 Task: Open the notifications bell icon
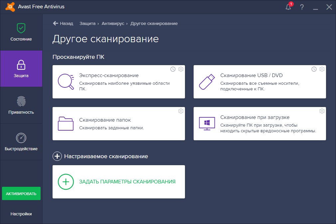[288, 7]
